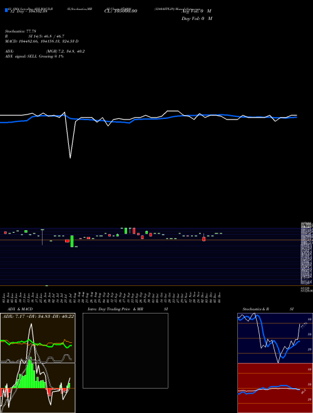Viewport: 313px width, 413px height.
Task: Click the "Day Vol: 0 M" label
Action: point(197,19)
